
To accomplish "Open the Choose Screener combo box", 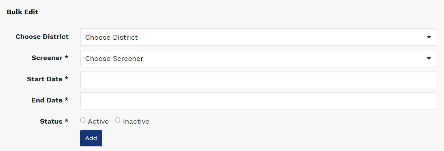I will (x=258, y=58).
